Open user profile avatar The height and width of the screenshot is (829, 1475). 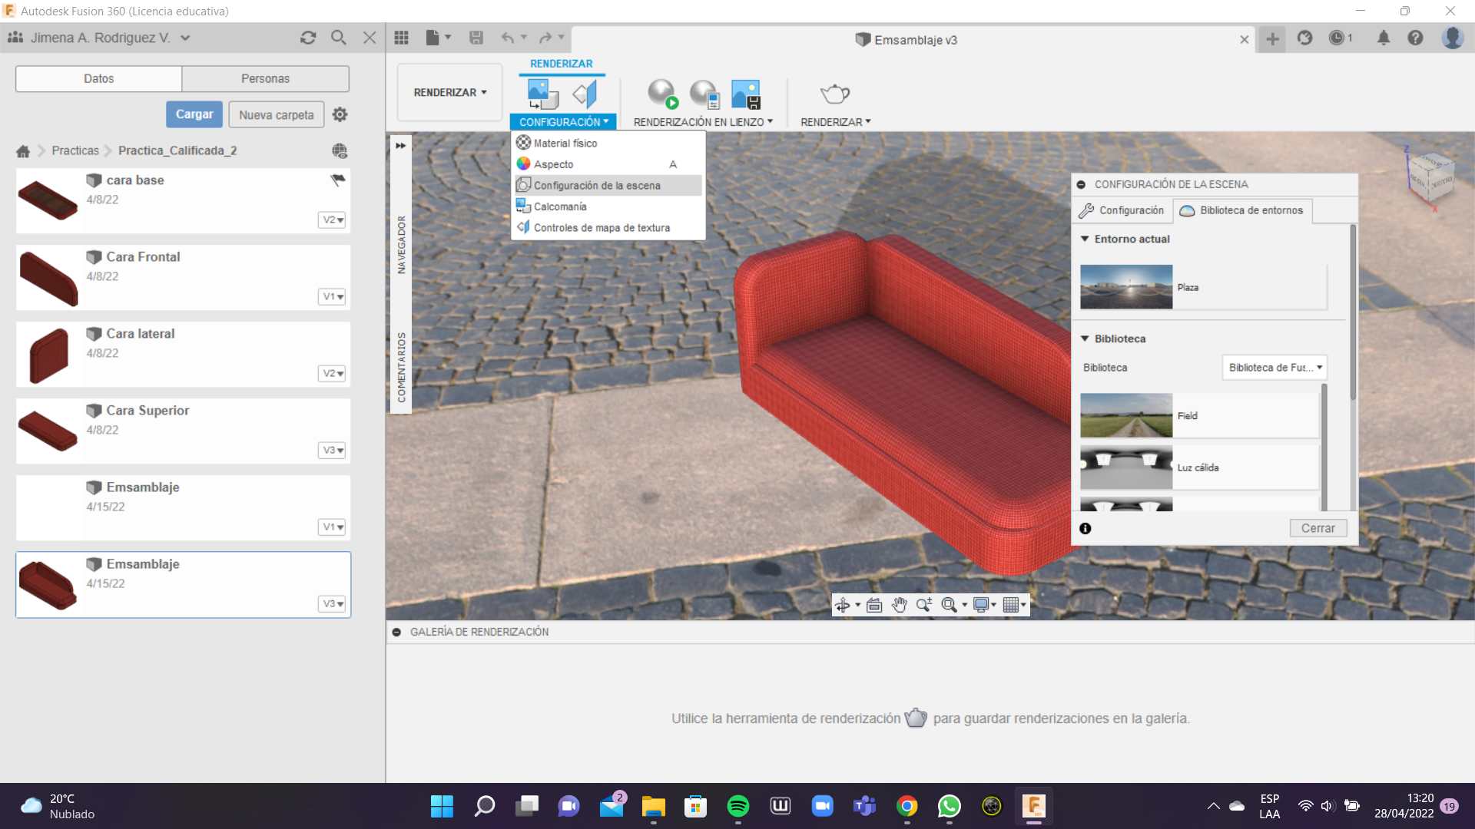pyautogui.click(x=1452, y=38)
